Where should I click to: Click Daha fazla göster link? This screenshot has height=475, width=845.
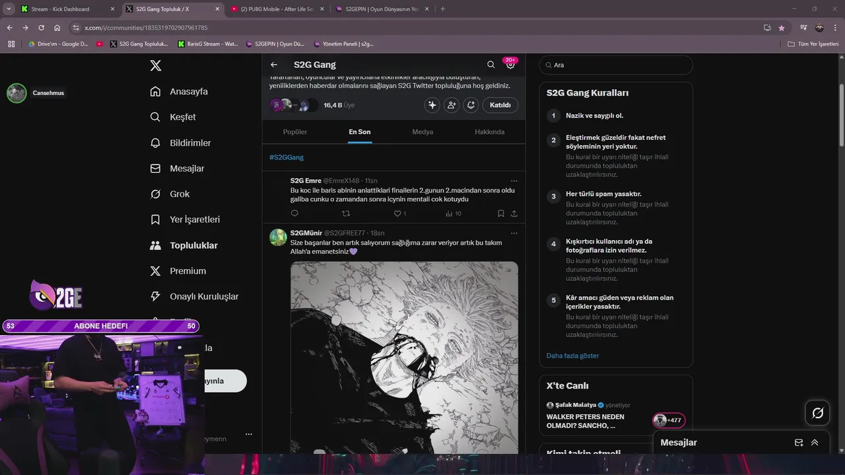[x=572, y=356]
